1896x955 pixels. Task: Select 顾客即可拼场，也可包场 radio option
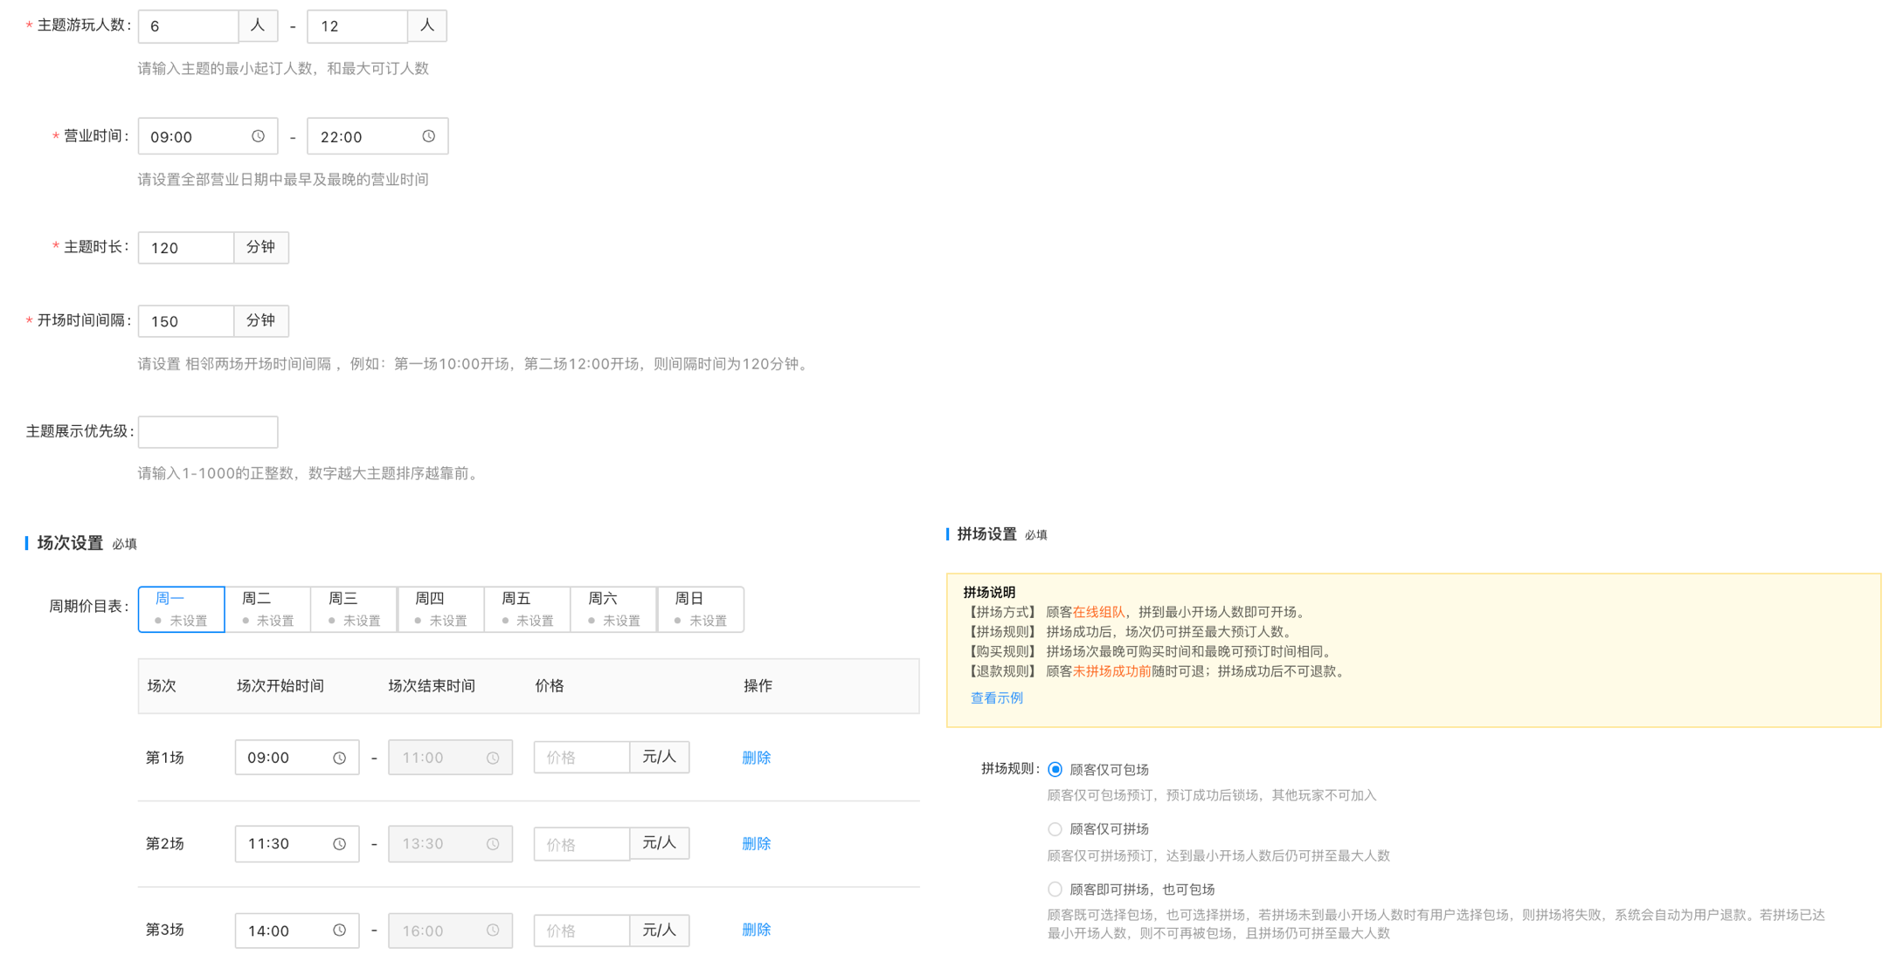click(1055, 889)
